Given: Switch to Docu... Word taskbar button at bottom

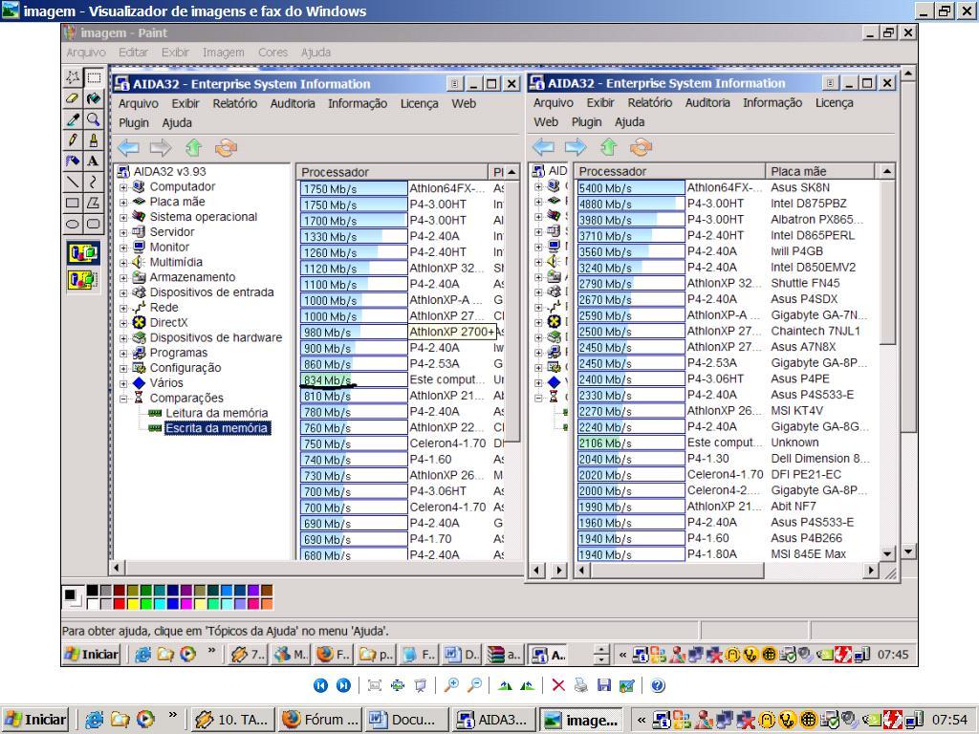Looking at the screenshot, I should tap(405, 720).
